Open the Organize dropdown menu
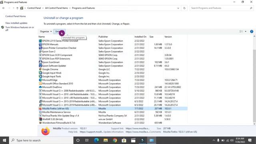 46,32
